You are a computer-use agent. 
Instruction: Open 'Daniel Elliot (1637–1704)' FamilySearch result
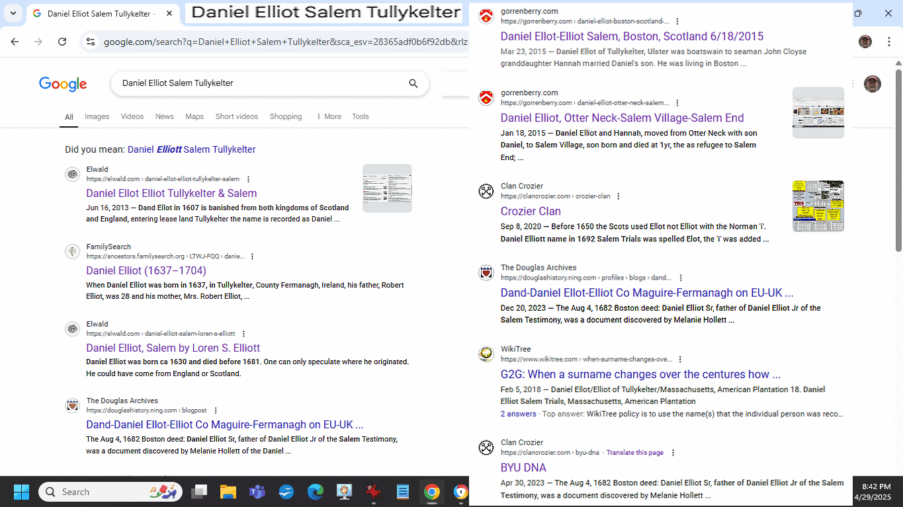146,270
